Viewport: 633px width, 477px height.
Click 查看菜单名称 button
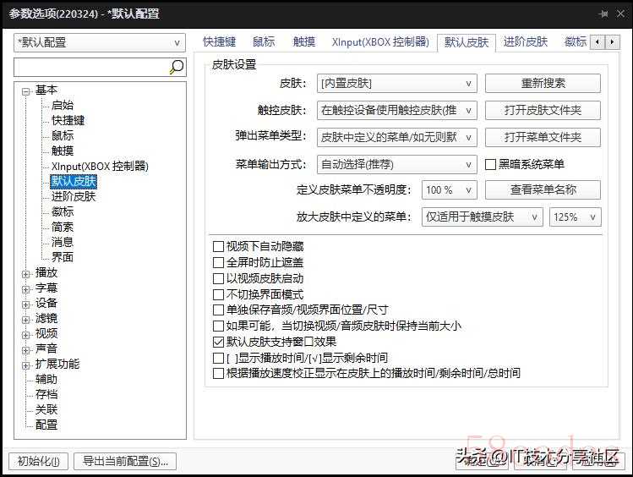543,189
